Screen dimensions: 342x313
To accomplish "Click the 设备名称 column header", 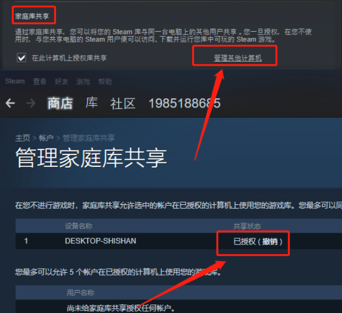I will pos(79,226).
